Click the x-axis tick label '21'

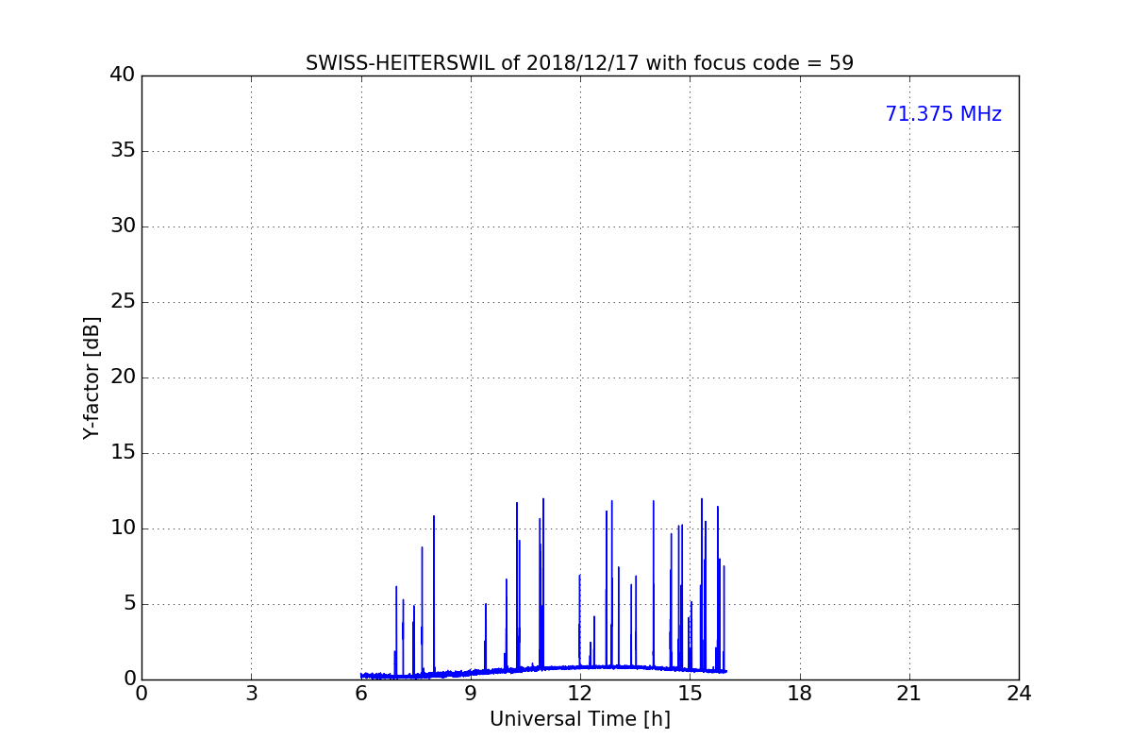909,694
